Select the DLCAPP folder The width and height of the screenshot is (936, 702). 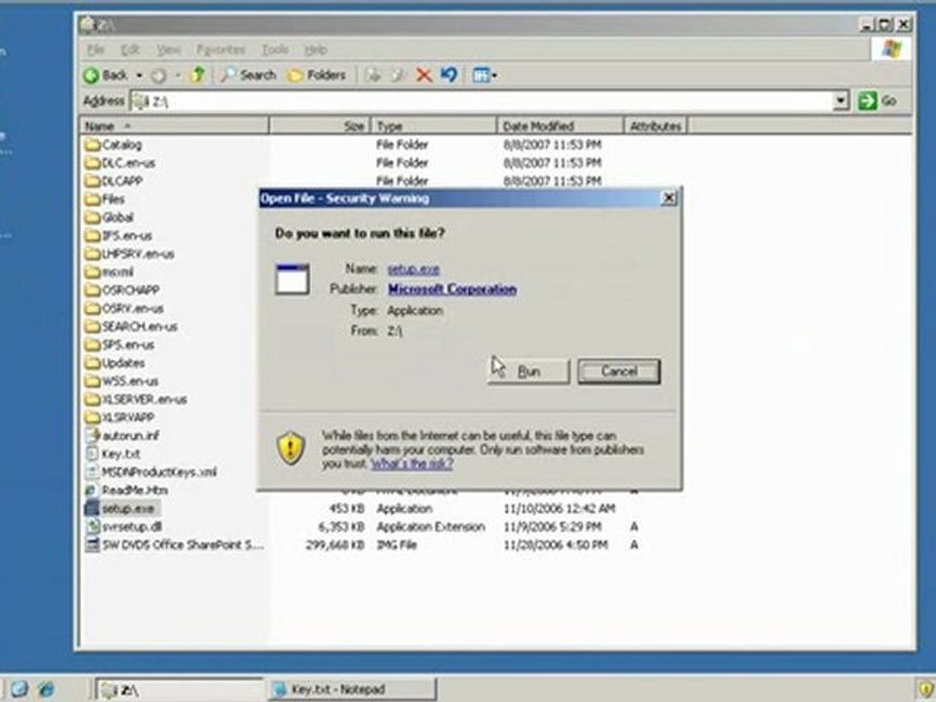tap(114, 181)
